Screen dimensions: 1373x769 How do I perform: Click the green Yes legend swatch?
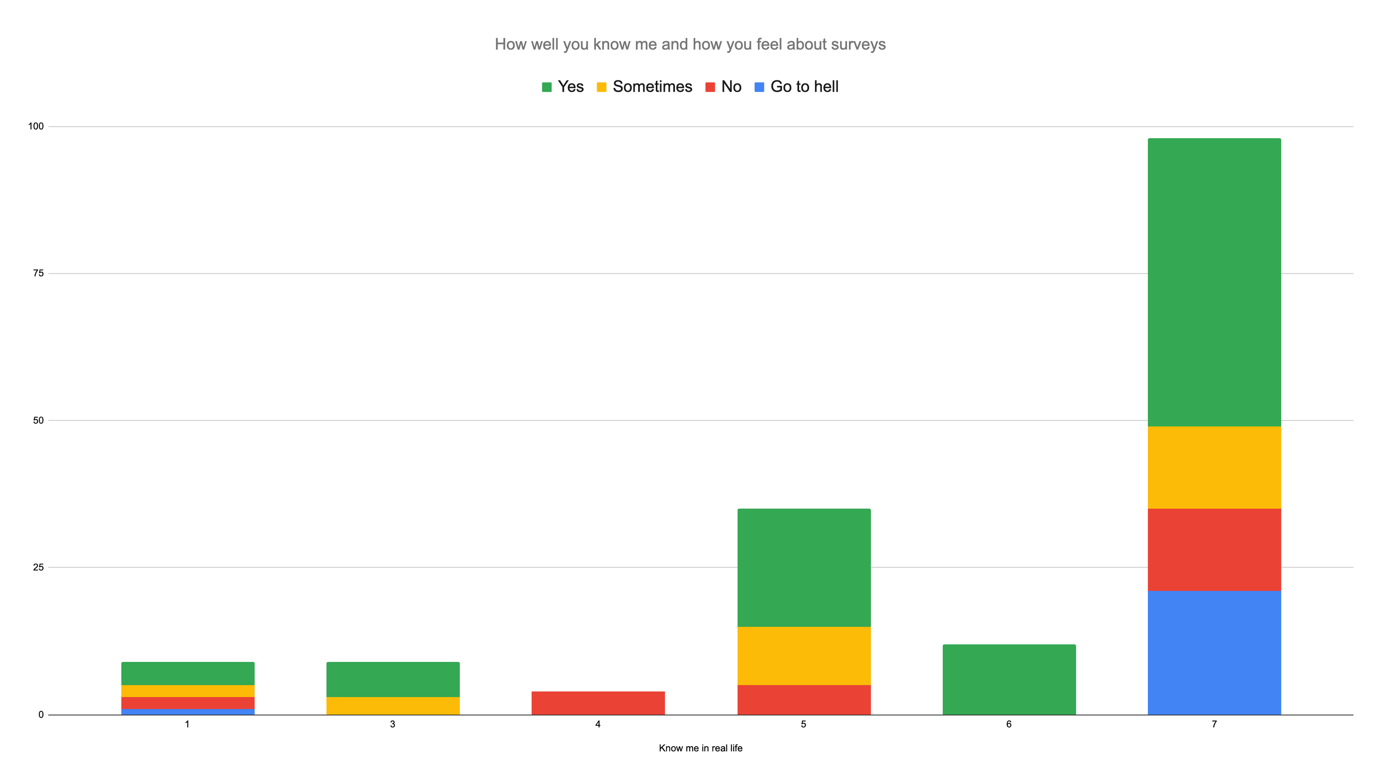point(546,87)
